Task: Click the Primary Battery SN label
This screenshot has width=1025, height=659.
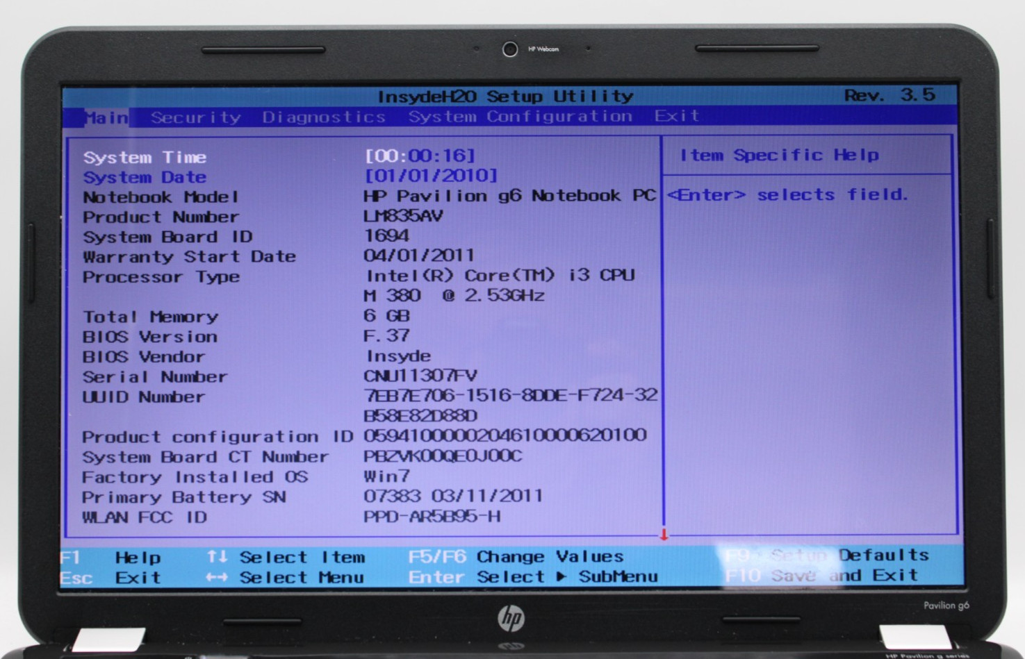Action: pyautogui.click(x=184, y=498)
